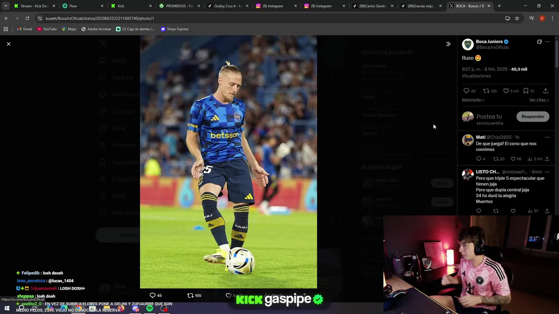Image resolution: width=559 pixels, height=314 pixels.
Task: Switch to the Carlos Gardel TikTok tab
Action: click(373, 6)
